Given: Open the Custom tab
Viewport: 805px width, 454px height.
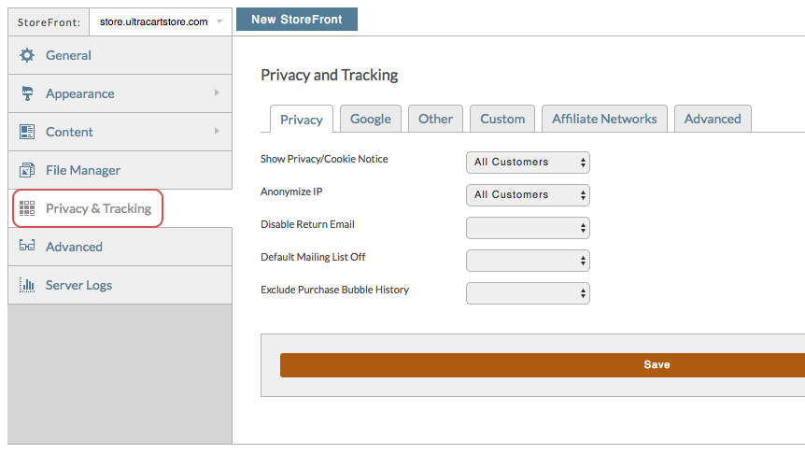Looking at the screenshot, I should point(502,119).
